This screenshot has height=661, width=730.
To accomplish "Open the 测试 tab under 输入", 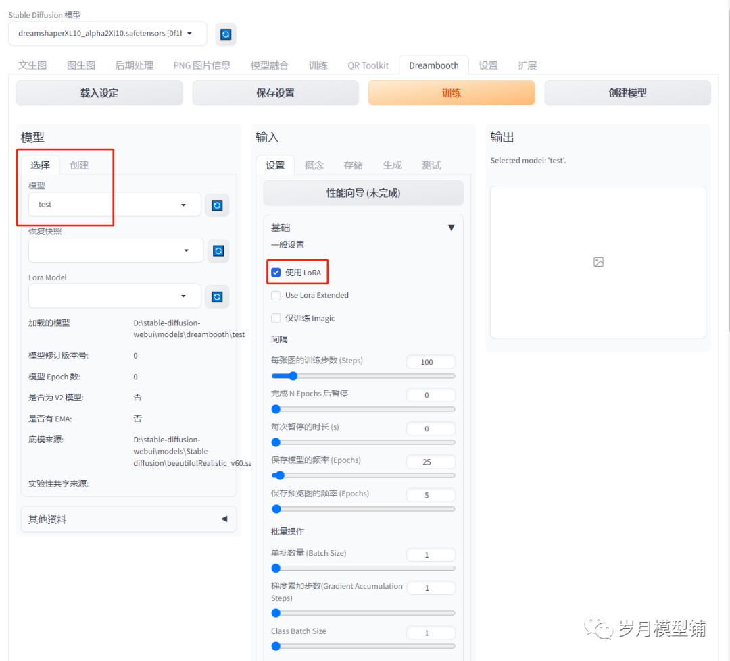I will click(431, 165).
